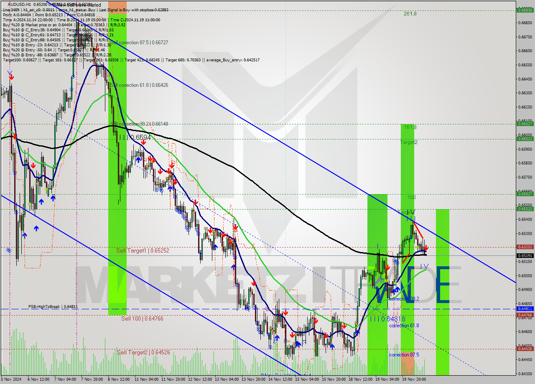Screen dimensions: 535x384
Task: Click the 'Sell 100 | 0.64766' label
Action: click(x=142, y=318)
